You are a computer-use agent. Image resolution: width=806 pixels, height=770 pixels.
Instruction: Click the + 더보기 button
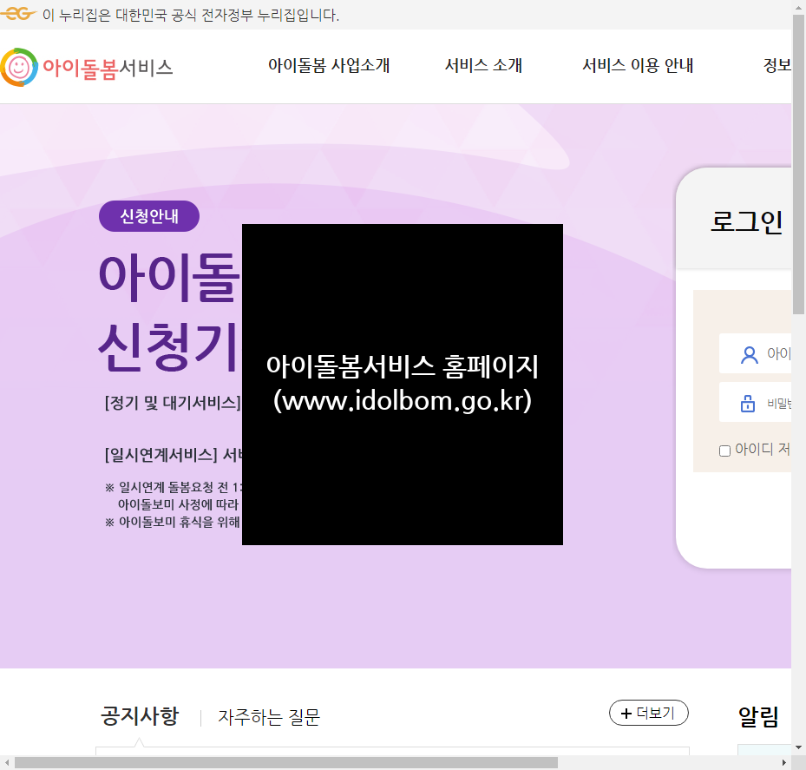coord(649,713)
